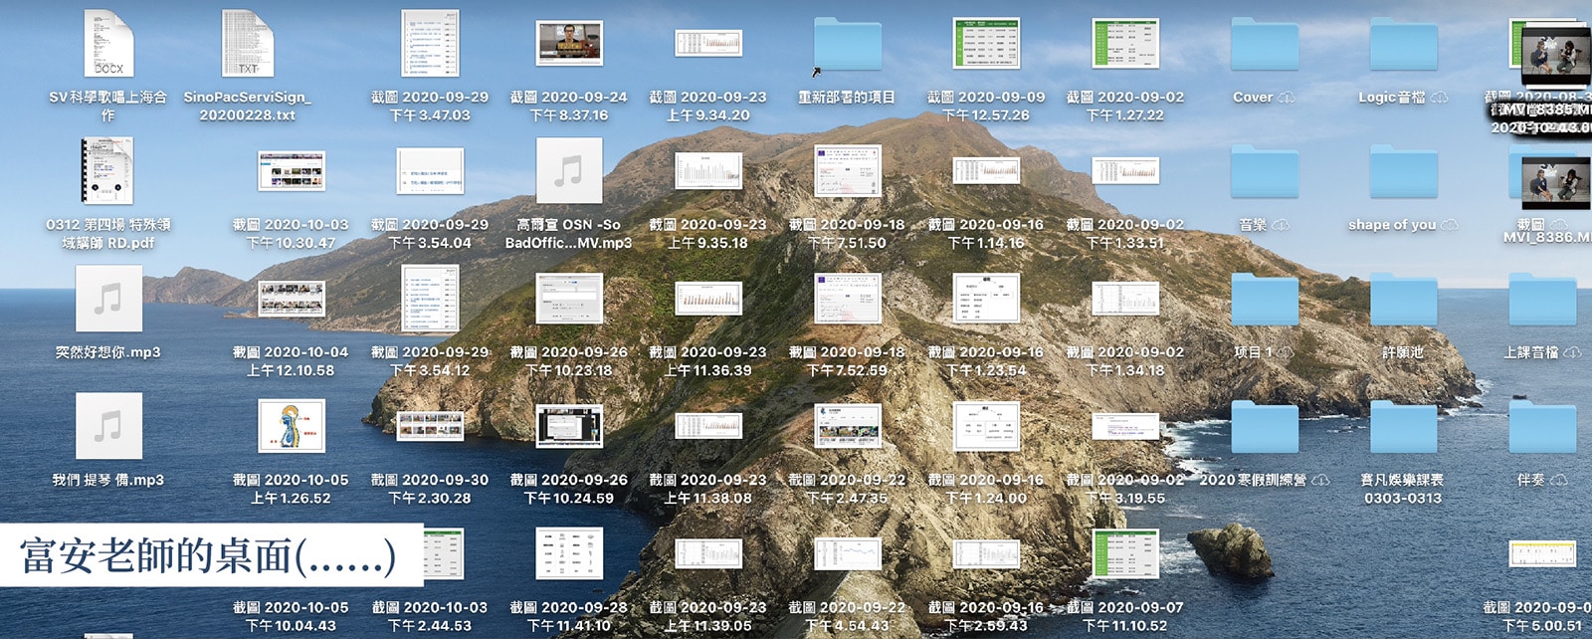Click the SinoPacServiSign_20200228.txt file icon
This screenshot has height=639, width=1592.
[247, 44]
